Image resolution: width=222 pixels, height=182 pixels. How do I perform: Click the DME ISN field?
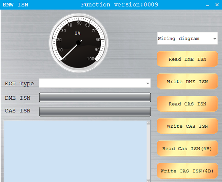(x=95, y=97)
